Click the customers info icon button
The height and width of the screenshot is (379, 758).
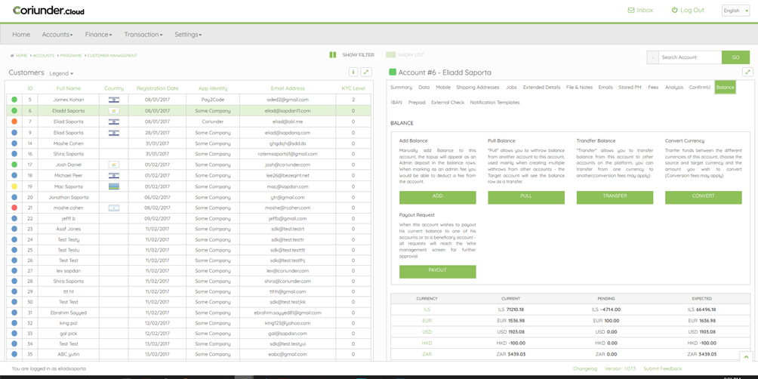353,72
